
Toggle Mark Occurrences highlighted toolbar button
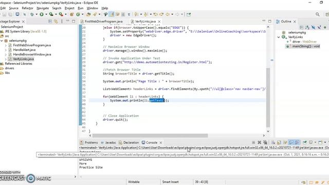coord(112,14)
